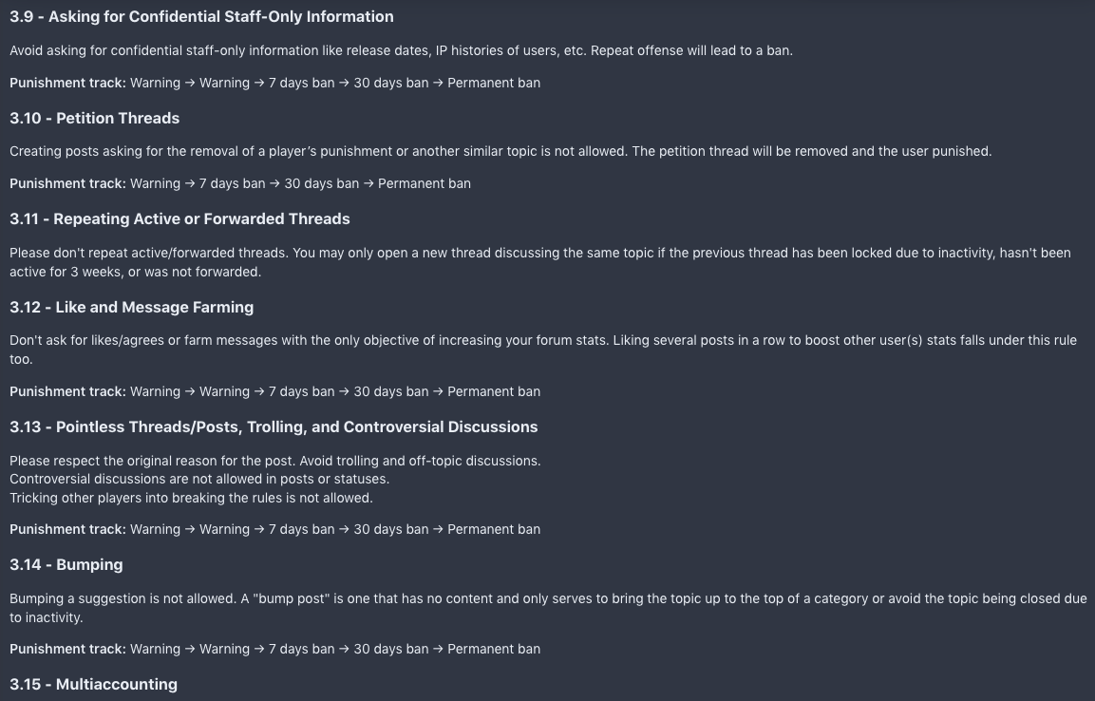Click the Punishment track label under Petition Threads
Viewport: 1095px width, 701px height.
click(67, 183)
